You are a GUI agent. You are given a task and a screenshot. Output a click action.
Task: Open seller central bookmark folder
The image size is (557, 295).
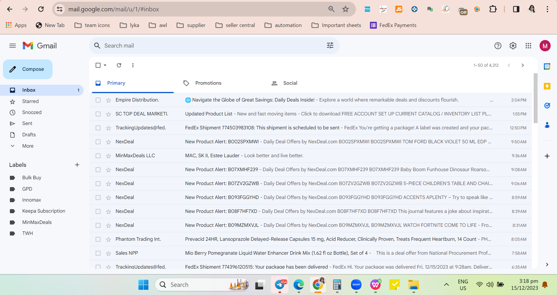point(235,25)
